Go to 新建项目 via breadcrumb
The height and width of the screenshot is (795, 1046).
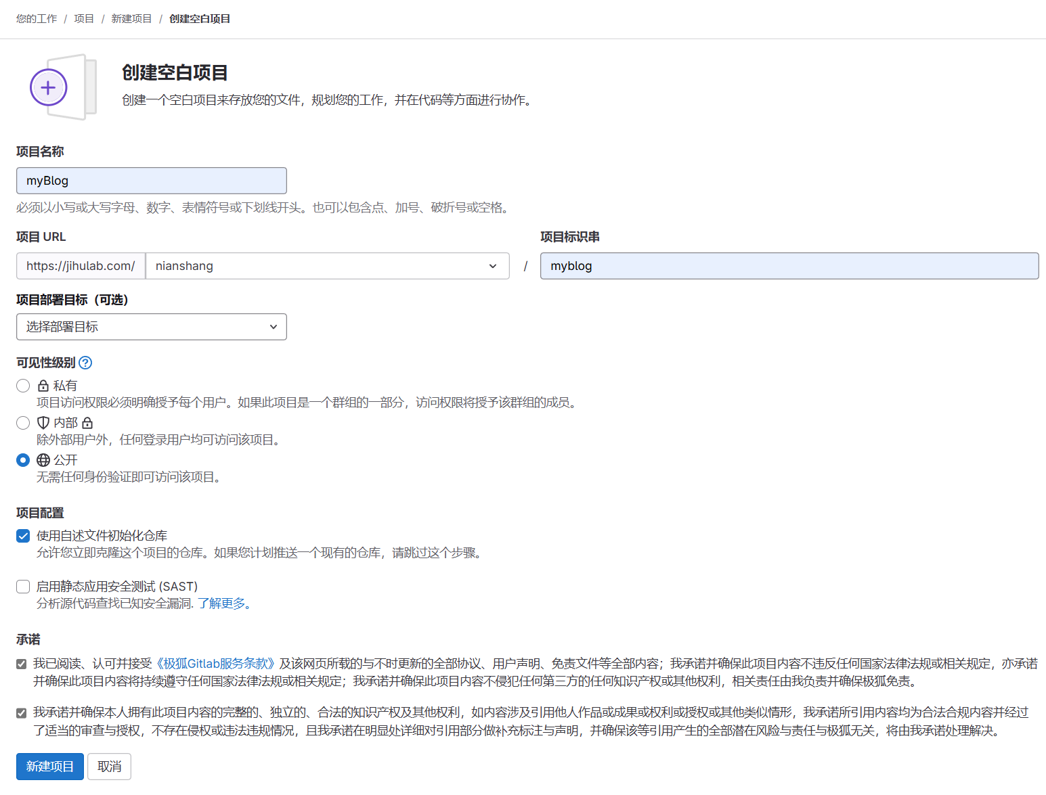(131, 18)
